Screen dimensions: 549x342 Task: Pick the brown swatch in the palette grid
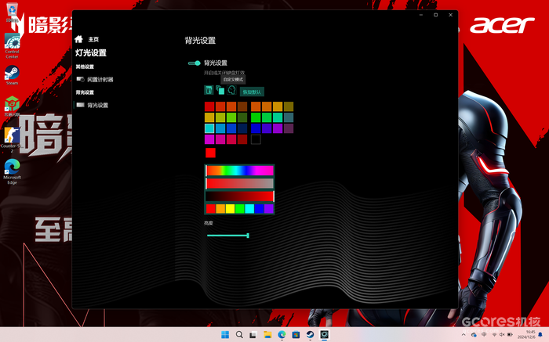(x=242, y=106)
